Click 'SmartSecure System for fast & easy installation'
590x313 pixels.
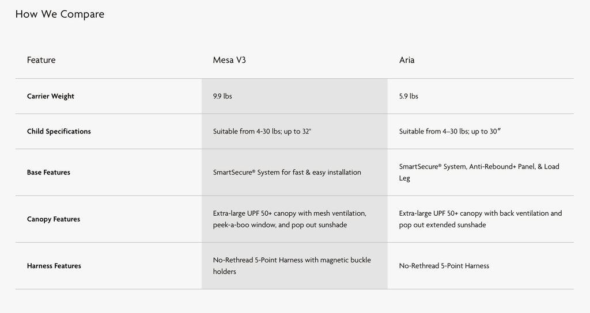tap(287, 172)
